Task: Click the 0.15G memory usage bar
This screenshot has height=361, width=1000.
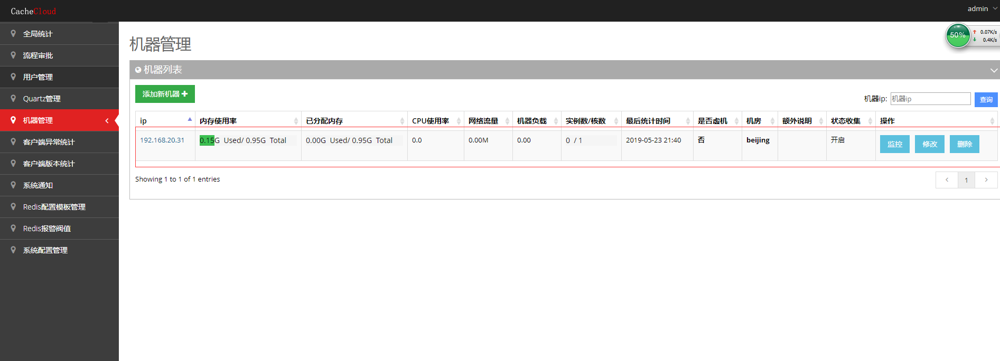Action: pyautogui.click(x=248, y=140)
